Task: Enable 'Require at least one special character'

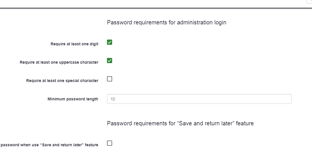Action: 110,79
